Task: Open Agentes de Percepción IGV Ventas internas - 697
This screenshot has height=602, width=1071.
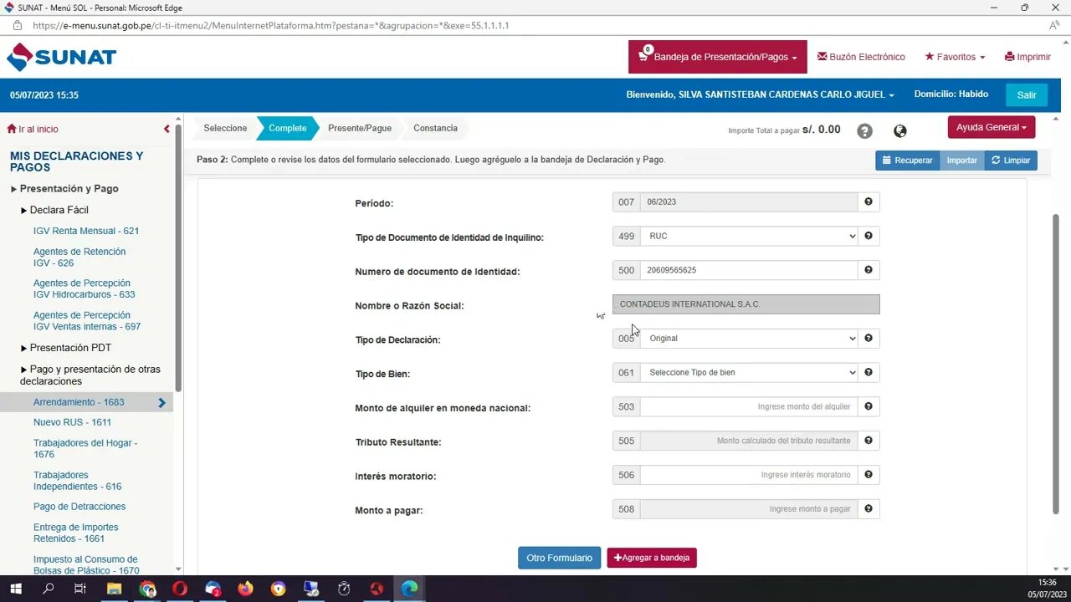Action: (x=87, y=320)
